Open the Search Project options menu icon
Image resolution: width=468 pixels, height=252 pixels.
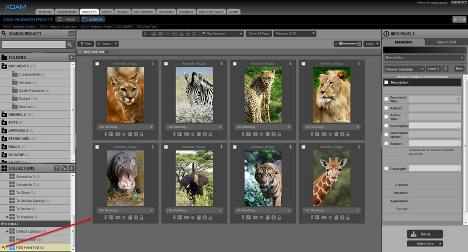pyautogui.click(x=71, y=33)
